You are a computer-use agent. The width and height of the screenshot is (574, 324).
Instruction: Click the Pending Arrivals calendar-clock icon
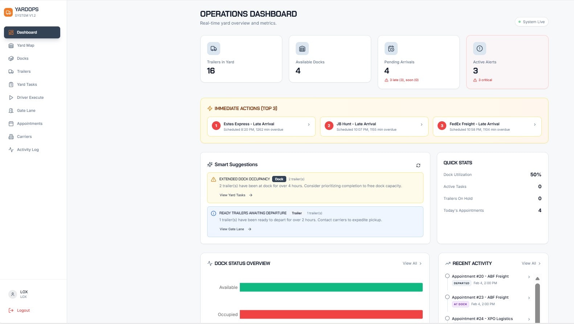(x=391, y=49)
